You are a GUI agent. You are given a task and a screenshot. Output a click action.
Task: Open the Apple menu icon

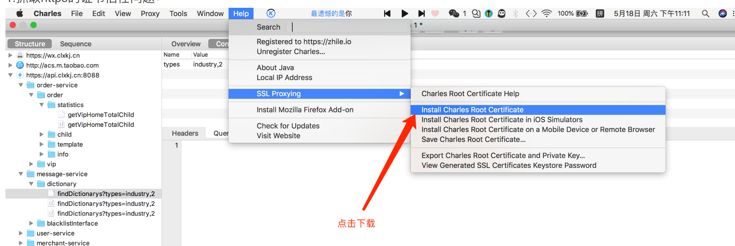20,14
